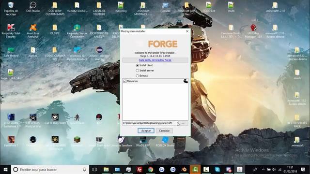Open the Universe Sandbox desktop icon

121,141
